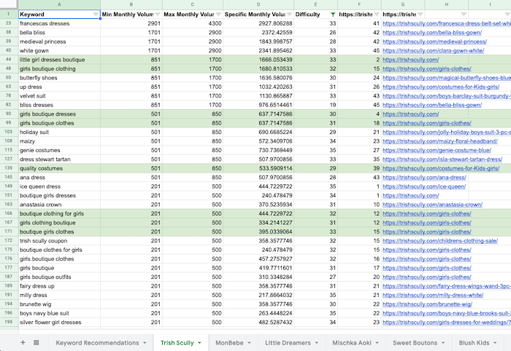The height and width of the screenshot is (351, 511).
Task: Open ice-queen URL link
Action: (424, 186)
